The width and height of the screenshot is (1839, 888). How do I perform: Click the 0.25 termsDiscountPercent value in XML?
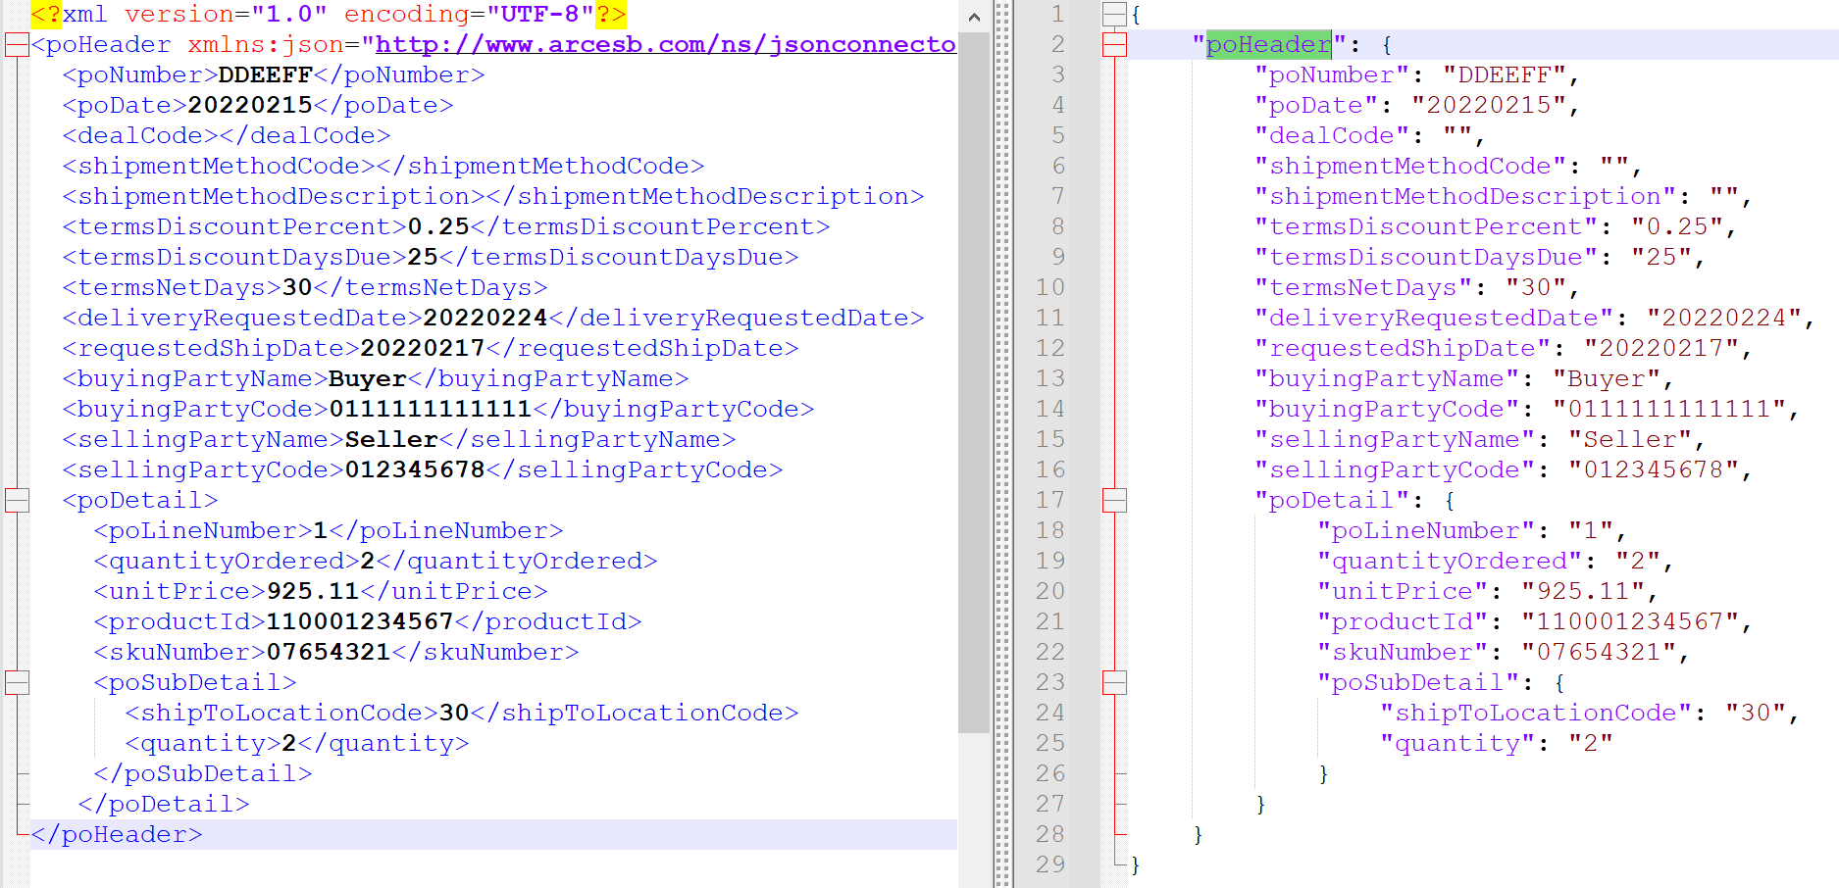438,227
